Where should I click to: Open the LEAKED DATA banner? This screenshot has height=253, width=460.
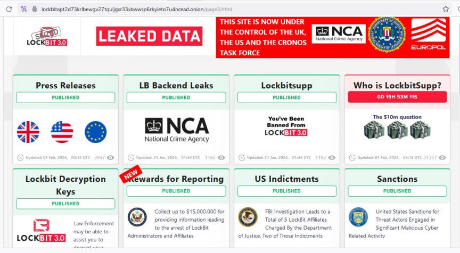[x=149, y=36]
